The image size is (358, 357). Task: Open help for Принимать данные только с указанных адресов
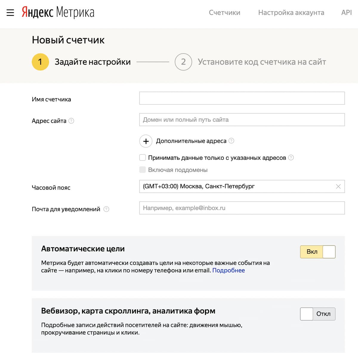tap(291, 157)
